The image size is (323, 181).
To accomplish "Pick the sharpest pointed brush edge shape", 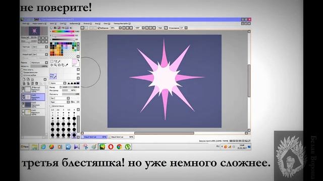I will (x=69, y=83).
